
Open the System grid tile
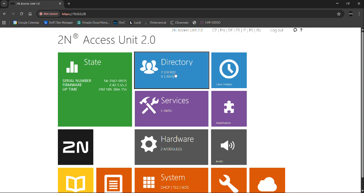(x=171, y=180)
